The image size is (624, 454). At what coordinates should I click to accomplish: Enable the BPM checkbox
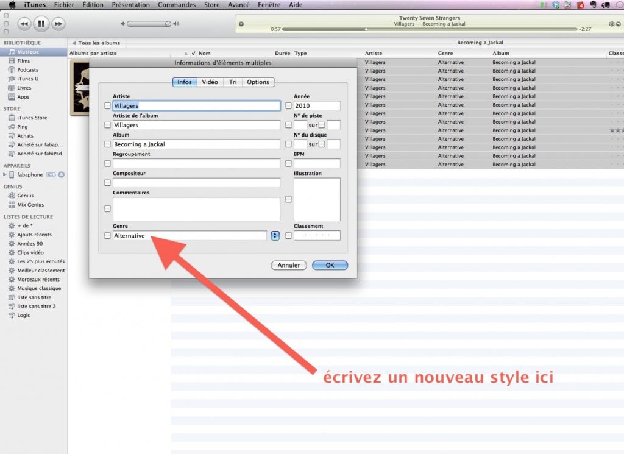[x=288, y=163]
